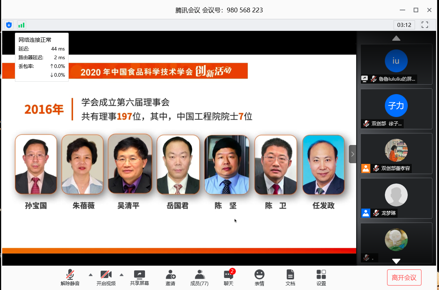Toggle 解除静音 microphone button
The image size is (439, 290).
70,278
